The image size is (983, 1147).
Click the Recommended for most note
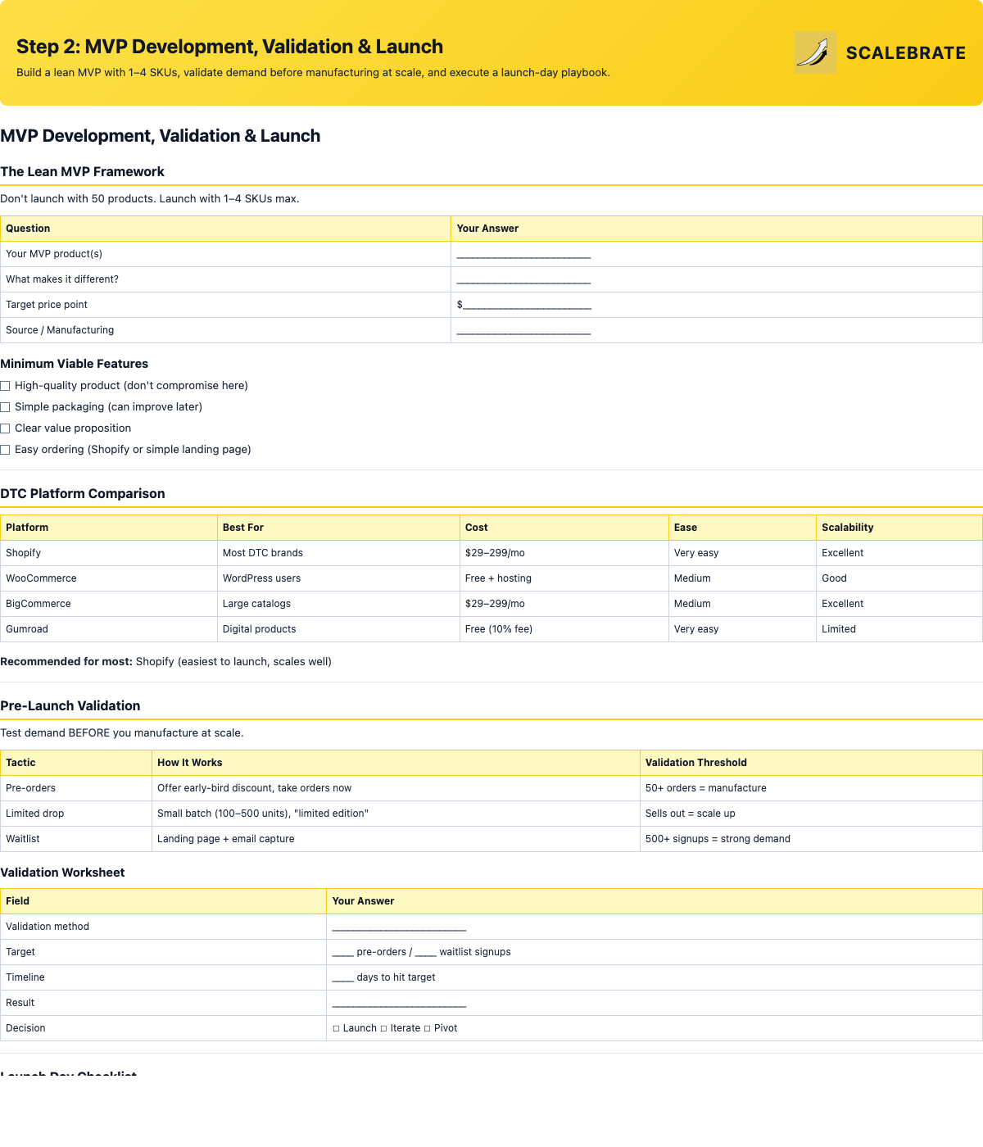click(x=165, y=662)
